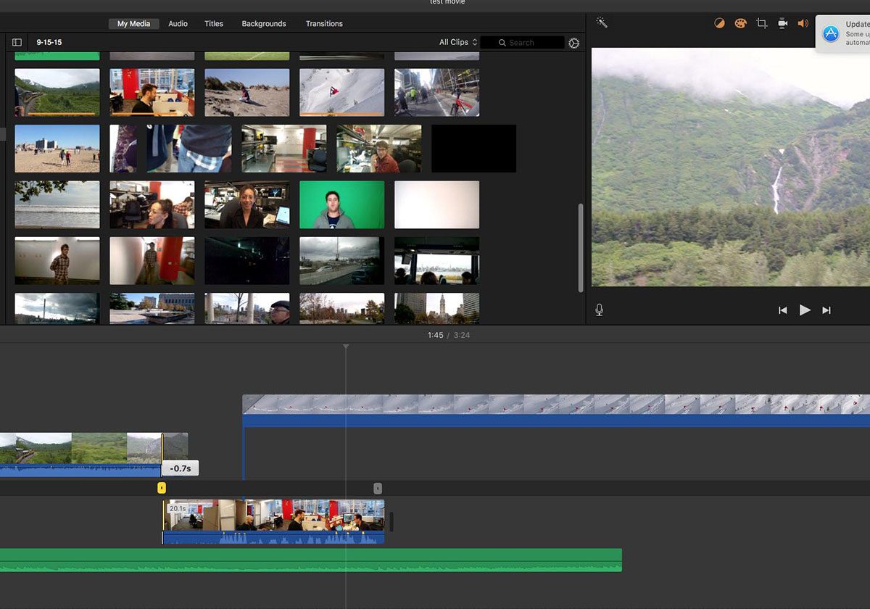Image resolution: width=870 pixels, height=609 pixels.
Task: Select the snow footage clip in timeline
Action: point(556,410)
